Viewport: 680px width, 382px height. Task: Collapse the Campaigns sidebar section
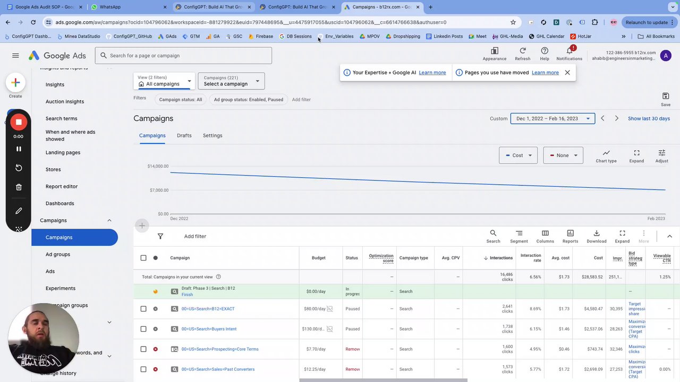pyautogui.click(x=109, y=220)
